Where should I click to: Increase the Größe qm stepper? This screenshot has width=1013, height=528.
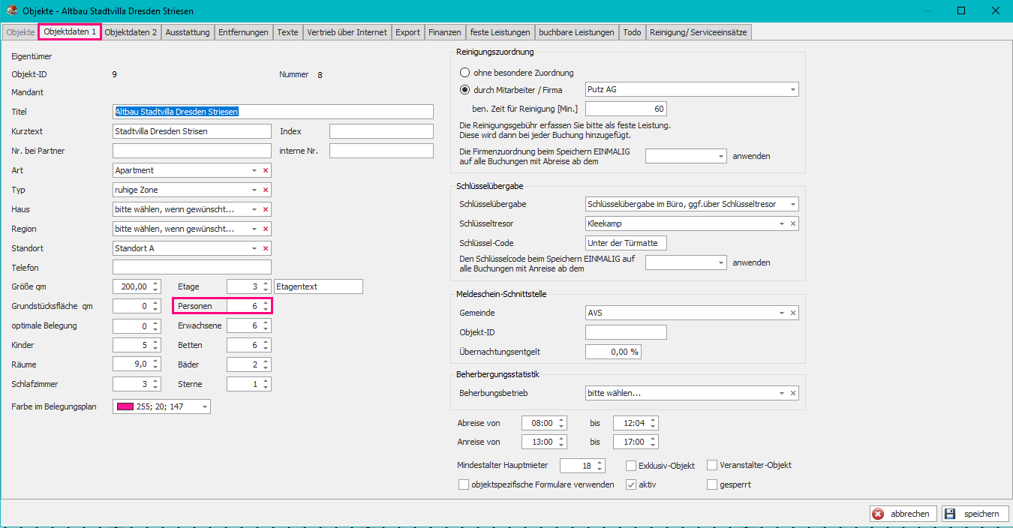click(155, 283)
